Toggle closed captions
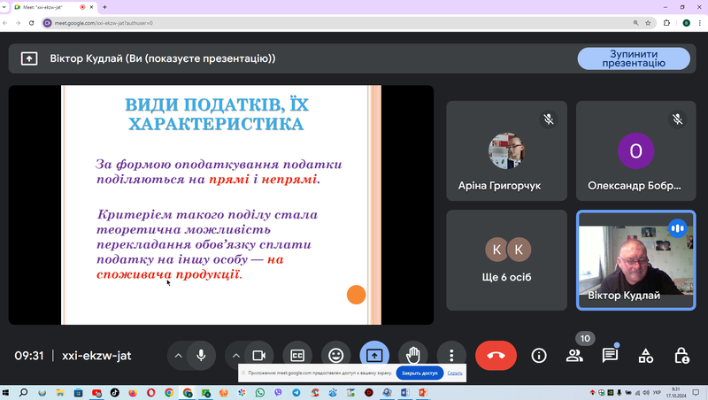Viewport: 708px width, 400px height. pyautogui.click(x=297, y=355)
